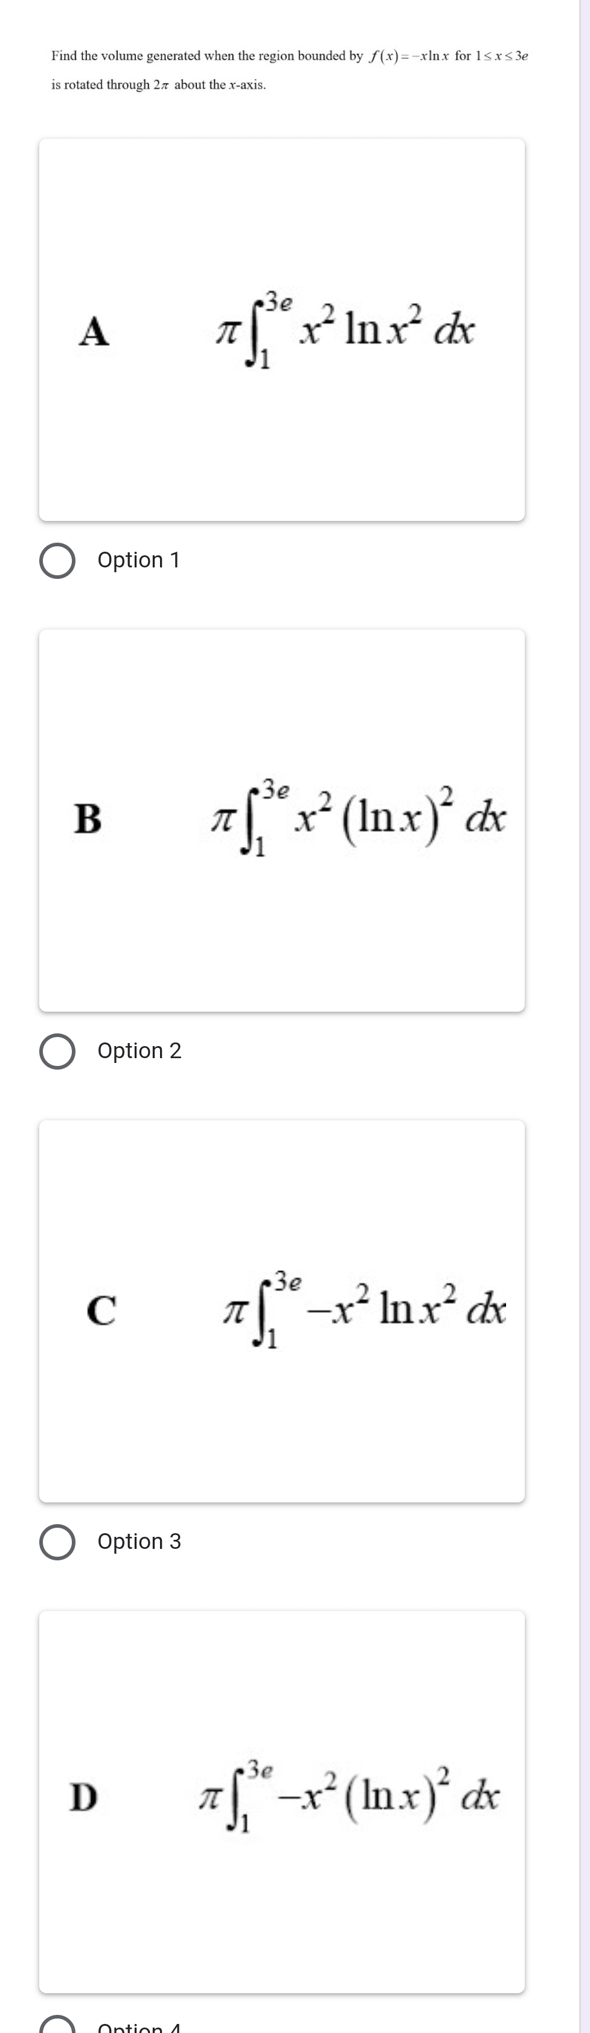Select the partially visible Option 4 radio
This screenshot has height=2033, width=590.
pos(57,2025)
